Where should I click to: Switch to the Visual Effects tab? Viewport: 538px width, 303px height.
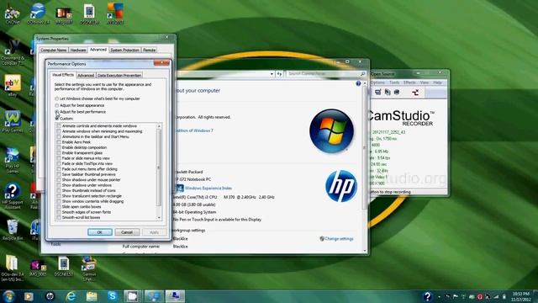click(x=63, y=75)
